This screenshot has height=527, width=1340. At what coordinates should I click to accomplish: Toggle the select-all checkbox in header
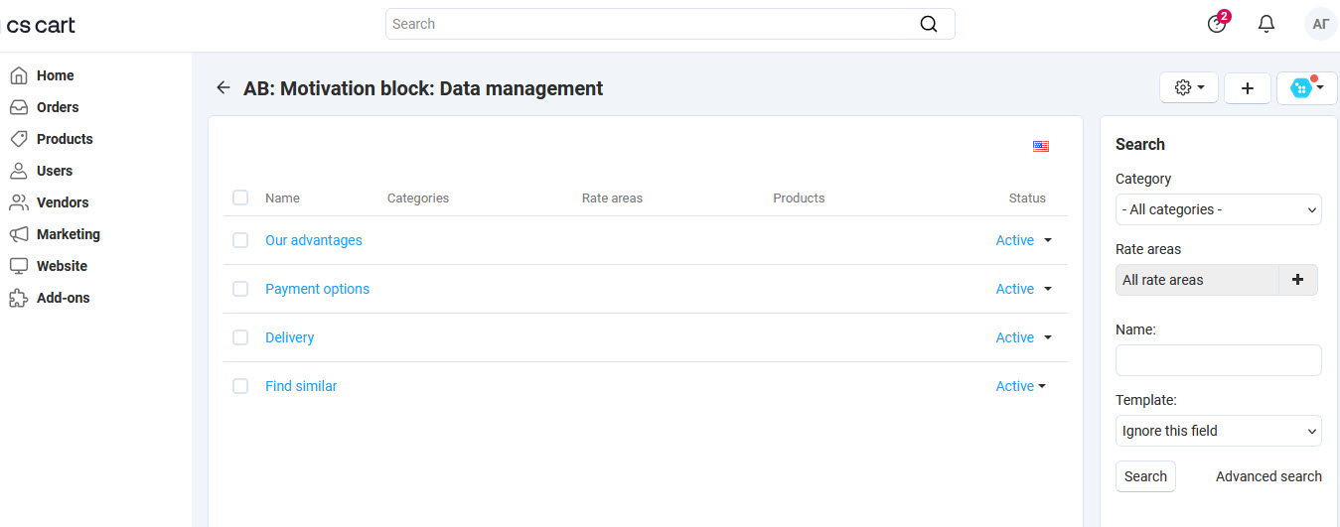point(240,198)
